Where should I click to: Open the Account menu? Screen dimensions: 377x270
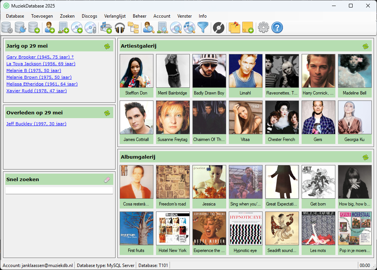tap(162, 16)
